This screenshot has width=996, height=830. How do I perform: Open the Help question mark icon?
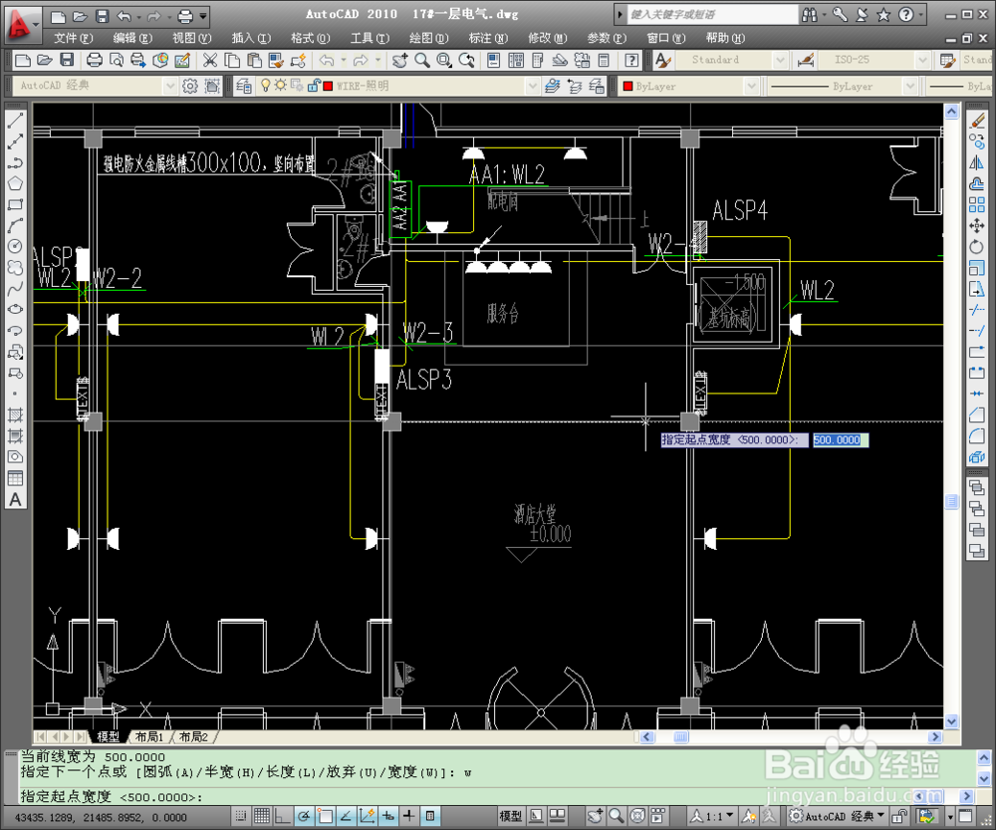click(x=631, y=61)
